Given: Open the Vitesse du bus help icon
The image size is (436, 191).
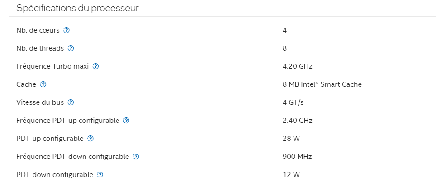Looking at the screenshot, I should pyautogui.click(x=71, y=102).
